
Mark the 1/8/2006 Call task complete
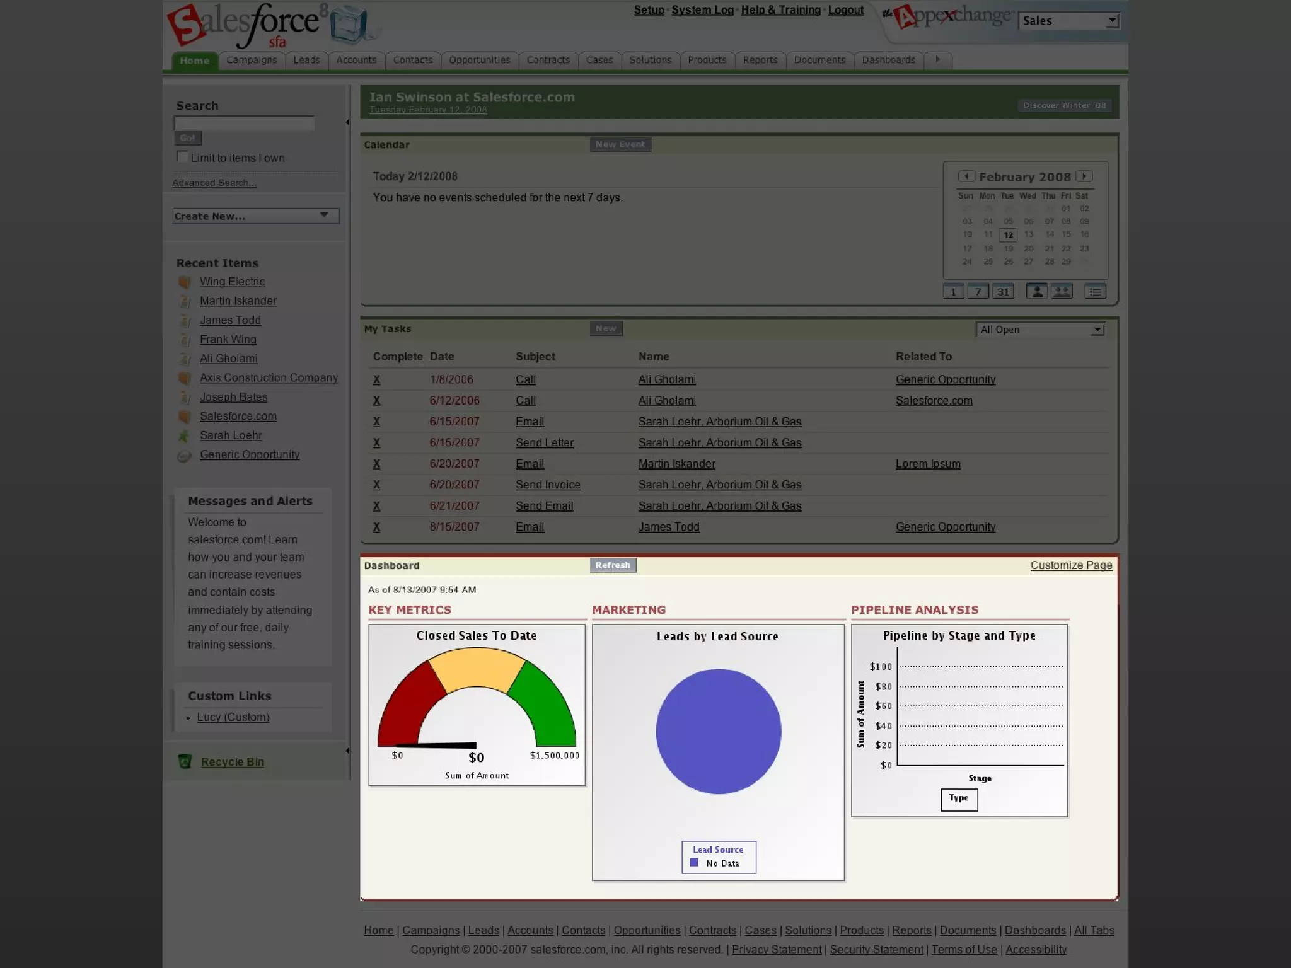pyautogui.click(x=376, y=379)
